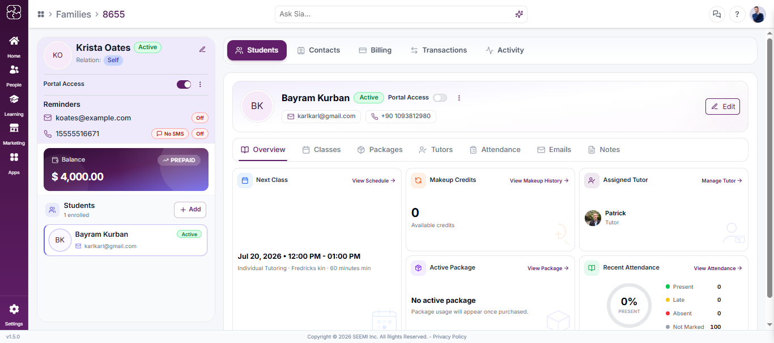774x343 pixels.
Task: Toggle phone reminder Off for 15555516671
Action: pyautogui.click(x=200, y=134)
